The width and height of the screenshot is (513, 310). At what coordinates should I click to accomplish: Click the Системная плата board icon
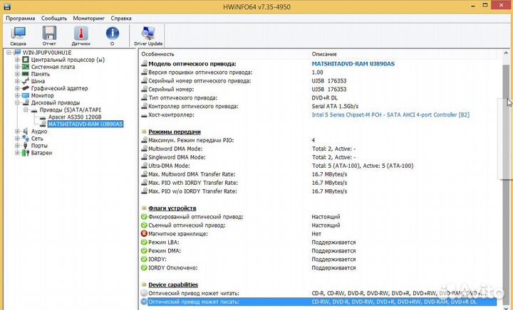pos(26,67)
